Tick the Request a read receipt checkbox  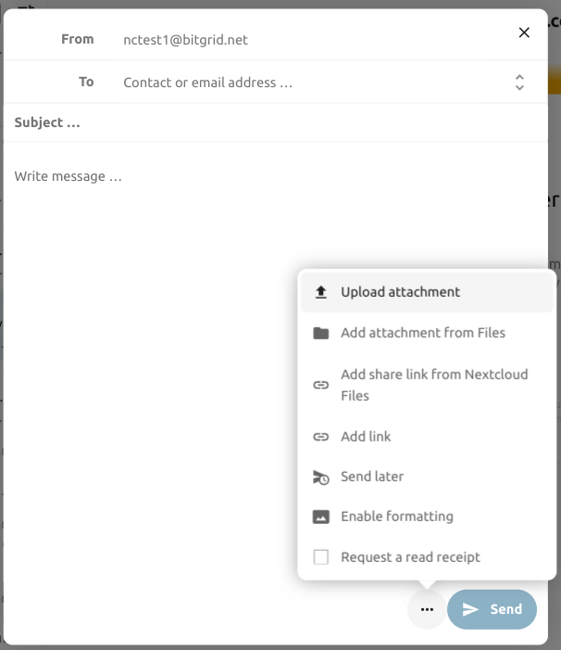pos(321,557)
